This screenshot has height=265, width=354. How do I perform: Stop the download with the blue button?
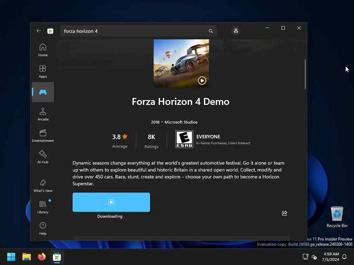[111, 202]
